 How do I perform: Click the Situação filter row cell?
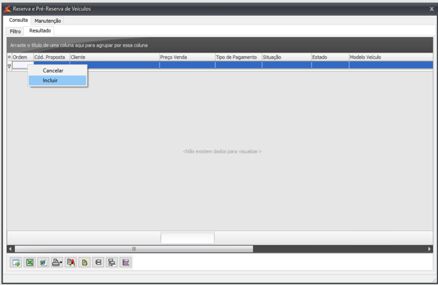tap(287, 65)
